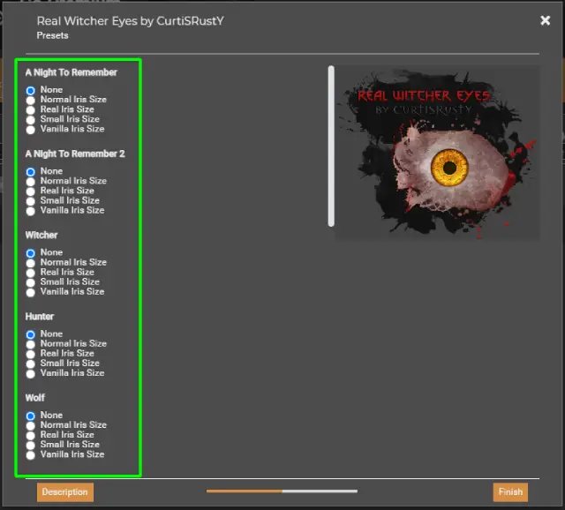Choose Normal Iris Size in Hunter group
Image resolution: width=565 pixels, height=510 pixels.
pos(31,344)
